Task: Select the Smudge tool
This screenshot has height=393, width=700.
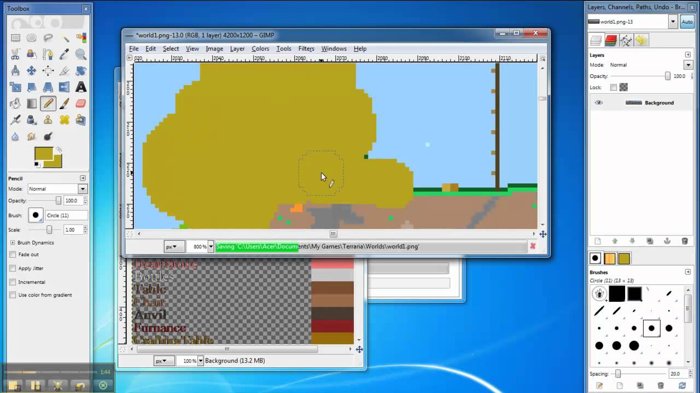Action: click(x=32, y=136)
